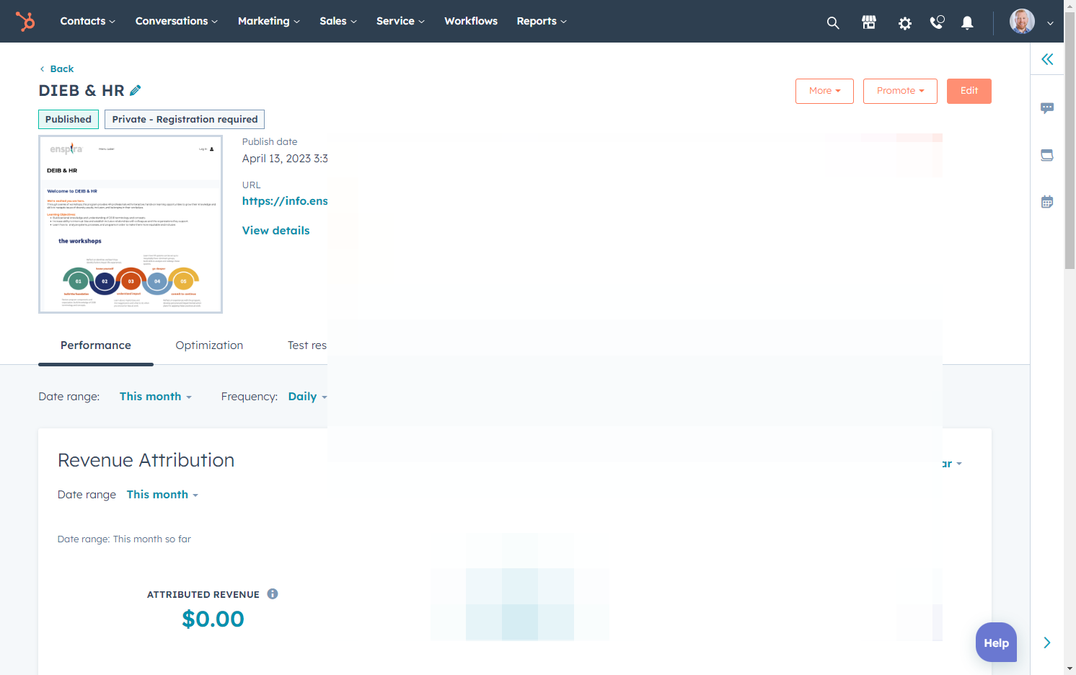Open the Workflows menu item
The width and height of the screenshot is (1076, 675).
pyautogui.click(x=471, y=21)
